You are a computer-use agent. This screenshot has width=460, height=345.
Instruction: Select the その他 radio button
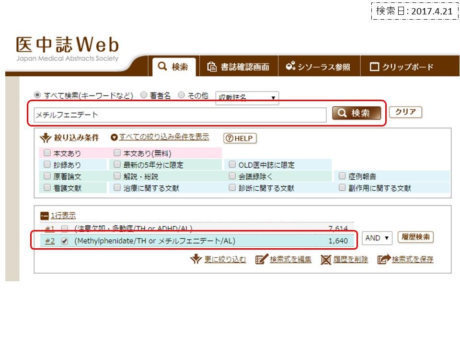(181, 95)
